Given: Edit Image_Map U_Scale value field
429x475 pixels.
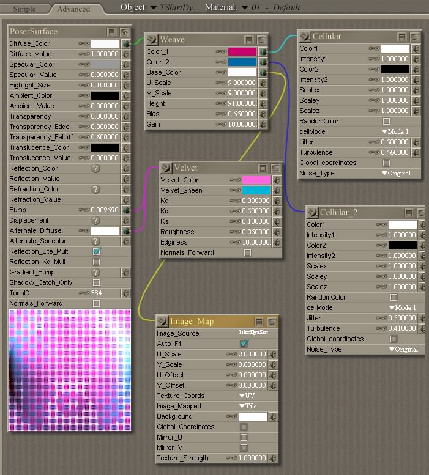Looking at the screenshot, I should tap(252, 354).
